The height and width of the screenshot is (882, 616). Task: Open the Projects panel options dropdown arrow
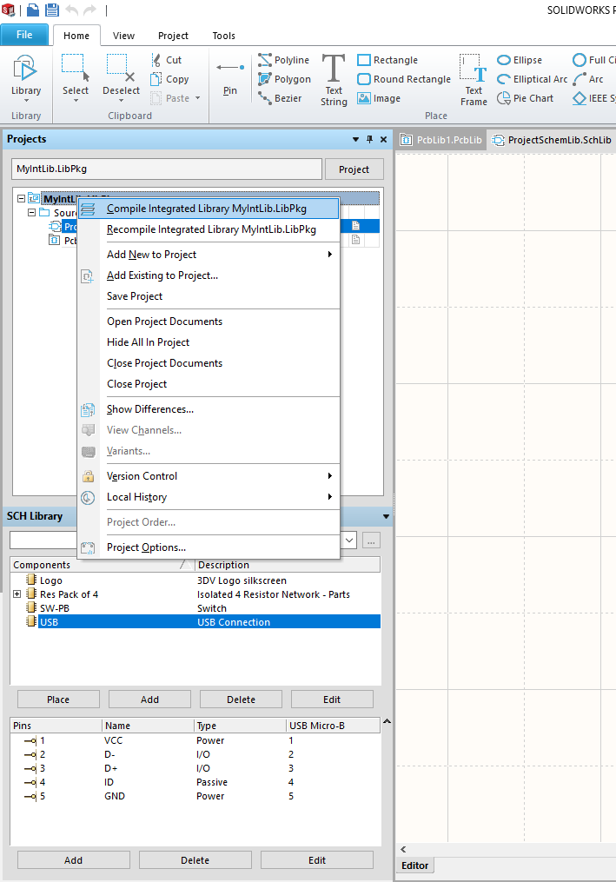355,139
